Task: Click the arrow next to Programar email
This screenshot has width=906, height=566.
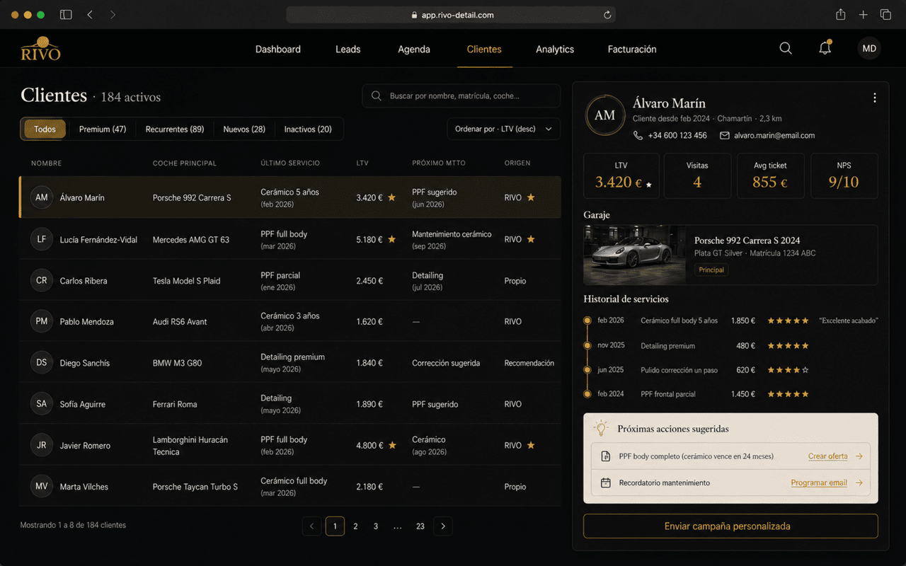Action: 859,483
